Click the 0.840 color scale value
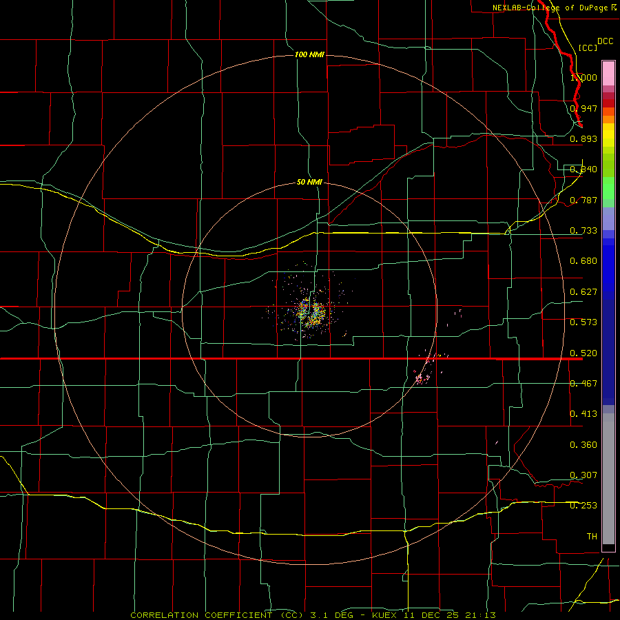 coord(583,169)
